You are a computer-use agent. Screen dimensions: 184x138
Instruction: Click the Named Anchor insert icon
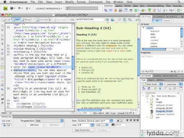pyautogui.click(x=115, y=10)
